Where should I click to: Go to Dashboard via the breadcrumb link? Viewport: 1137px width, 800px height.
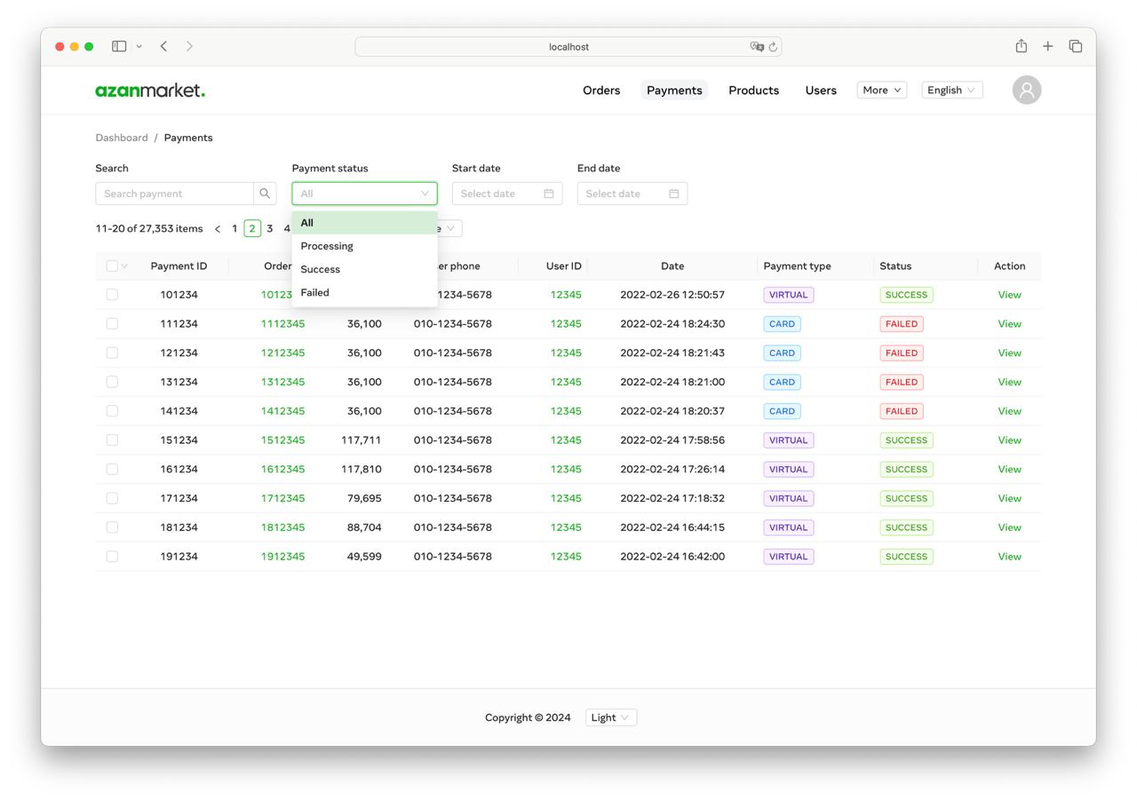coord(122,138)
